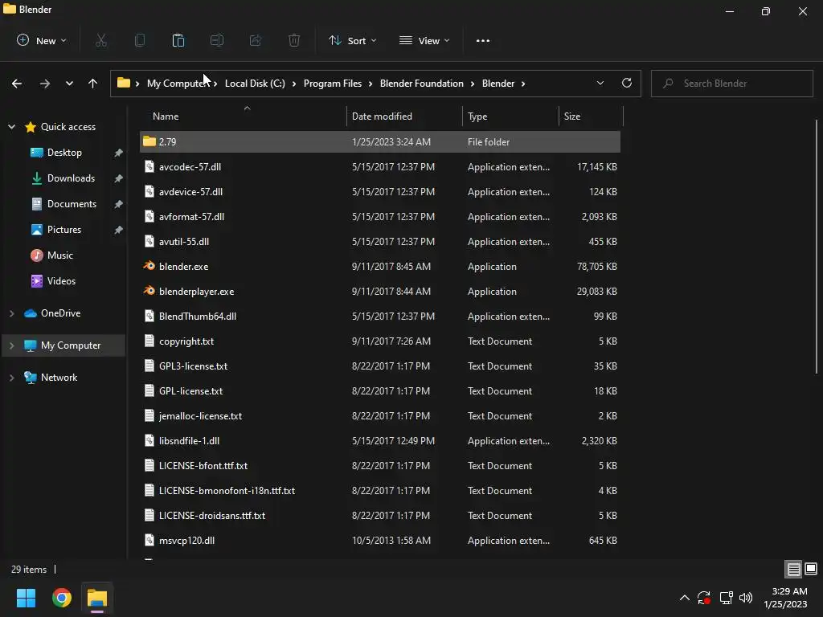Click chevron after Blender in breadcrumb
The width and height of the screenshot is (823, 617).
tap(523, 84)
